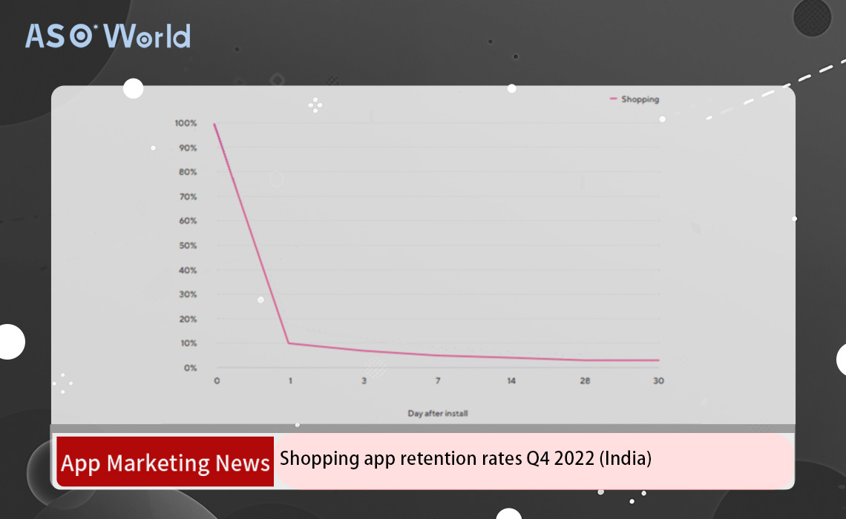Click the Shopping legend entry

click(x=634, y=99)
